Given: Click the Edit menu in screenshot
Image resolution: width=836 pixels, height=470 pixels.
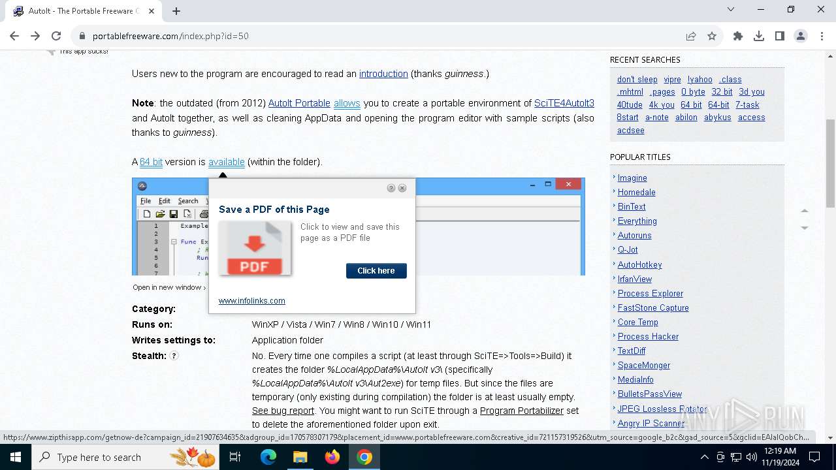Looking at the screenshot, I should (165, 201).
